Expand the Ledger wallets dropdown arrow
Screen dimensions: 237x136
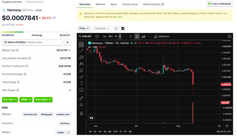68,133
